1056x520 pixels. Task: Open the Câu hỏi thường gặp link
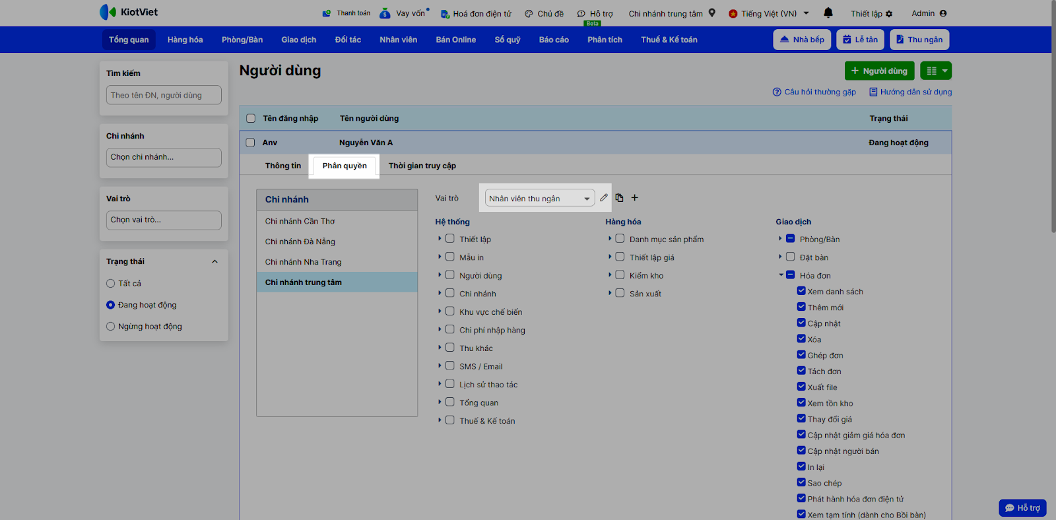point(819,92)
